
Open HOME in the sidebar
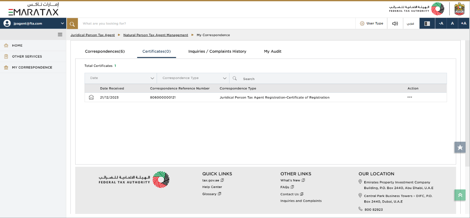[17, 46]
